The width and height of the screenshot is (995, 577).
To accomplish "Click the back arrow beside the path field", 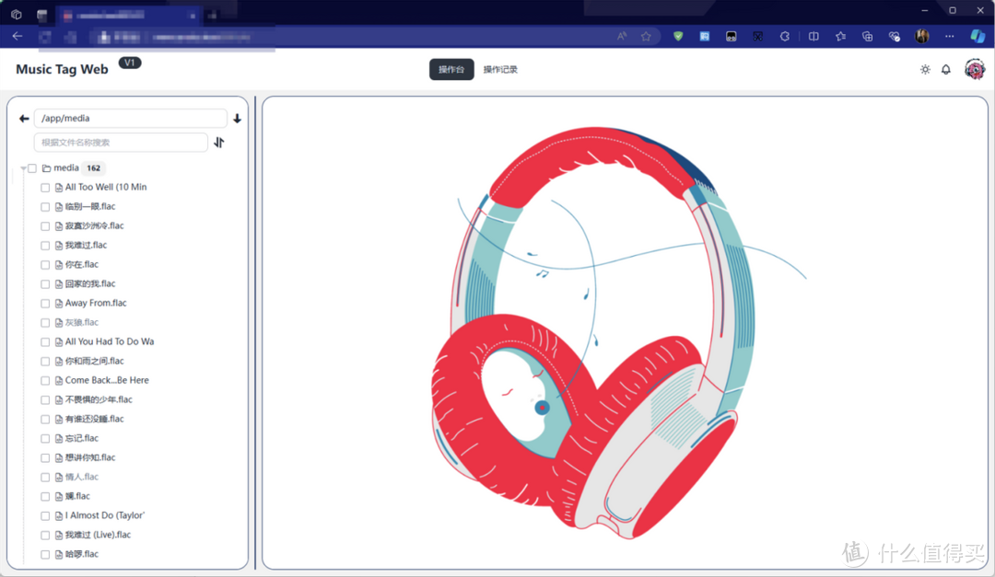I will (24, 119).
